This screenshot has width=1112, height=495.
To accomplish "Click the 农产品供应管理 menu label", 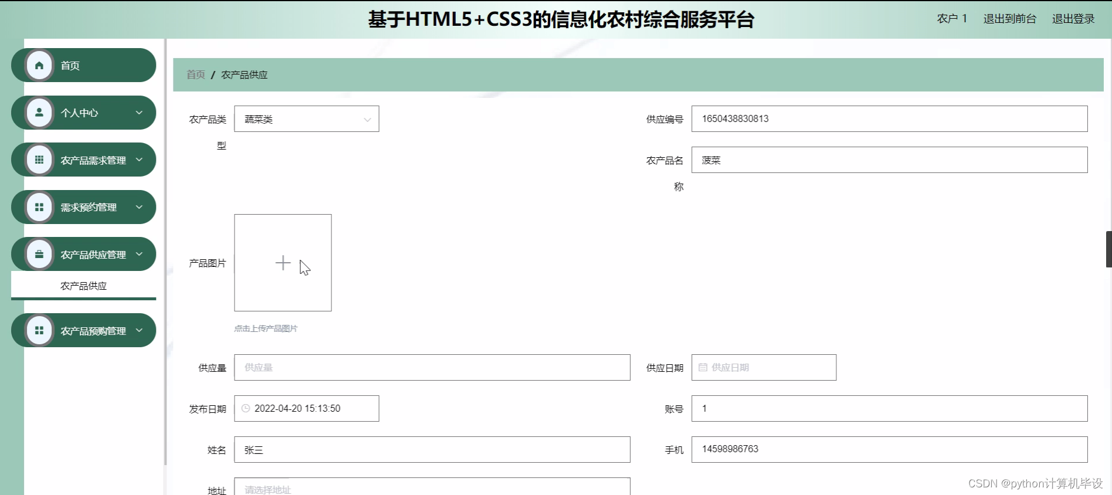I will point(93,255).
